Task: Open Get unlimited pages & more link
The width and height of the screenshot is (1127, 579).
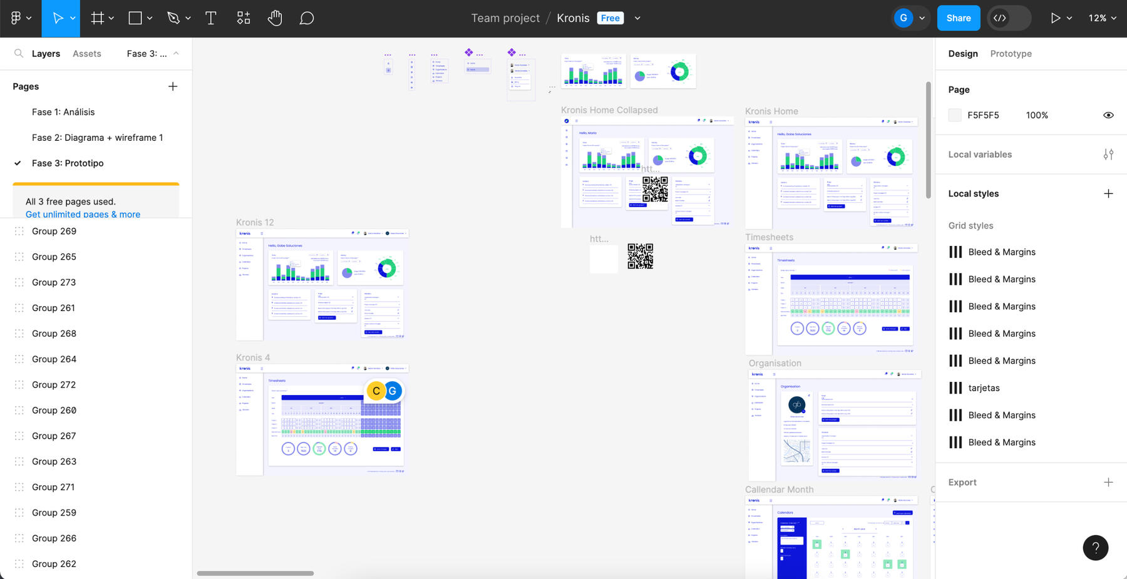Action: click(x=83, y=214)
